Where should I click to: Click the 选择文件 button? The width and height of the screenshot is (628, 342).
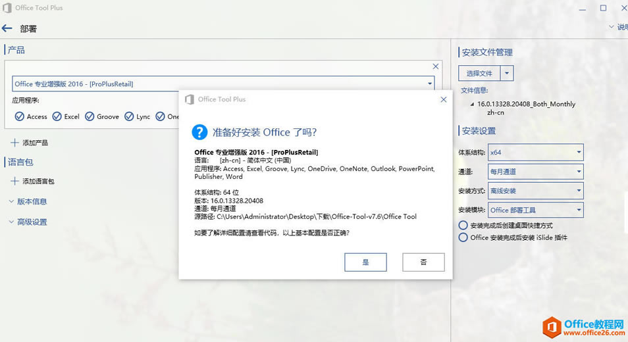point(479,73)
